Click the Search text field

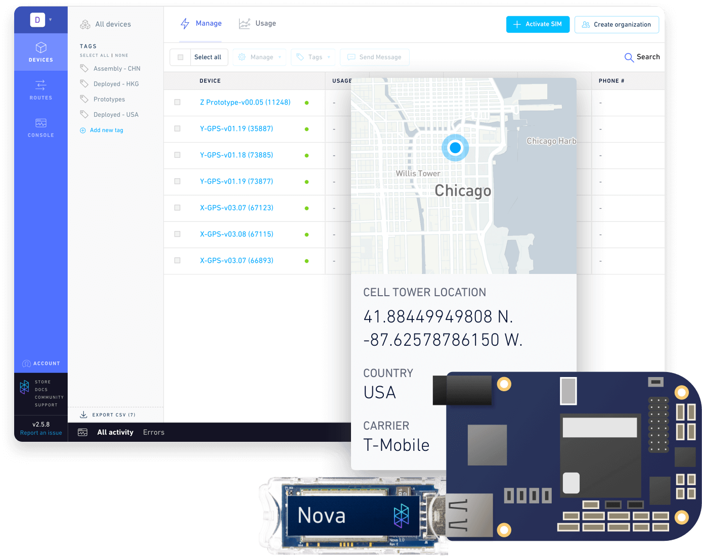(648, 57)
